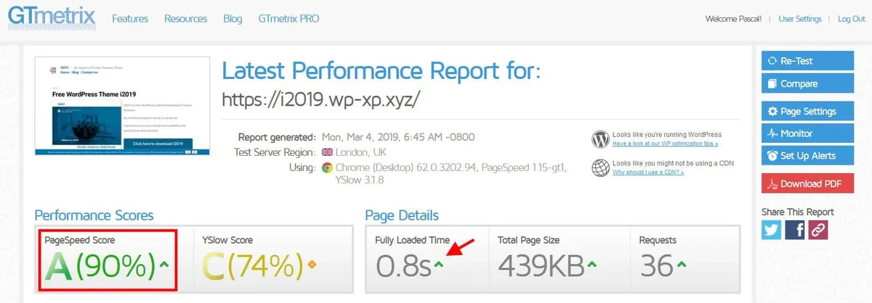Copy report link icon
Screen dimensions: 872x303
pyautogui.click(x=818, y=230)
